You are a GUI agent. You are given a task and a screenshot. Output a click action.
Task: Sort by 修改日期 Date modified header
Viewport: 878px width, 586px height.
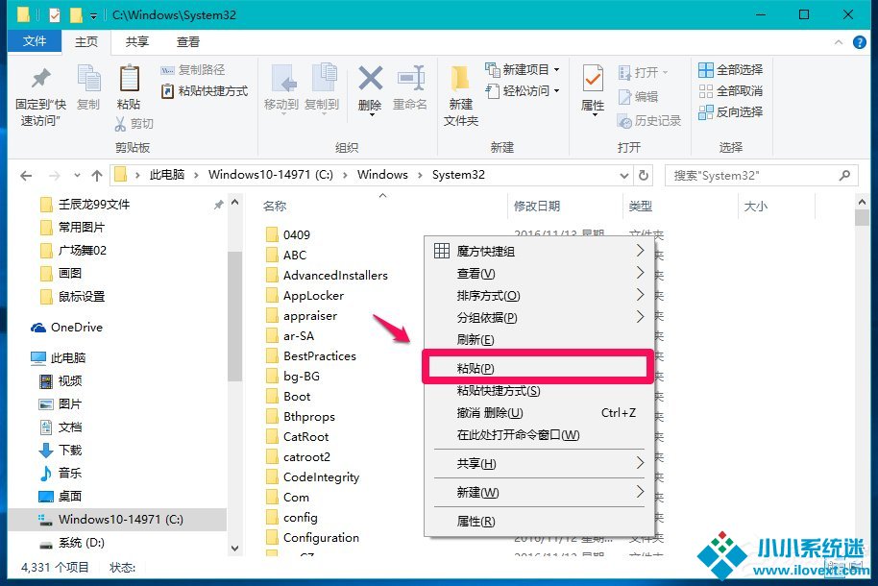pyautogui.click(x=536, y=207)
